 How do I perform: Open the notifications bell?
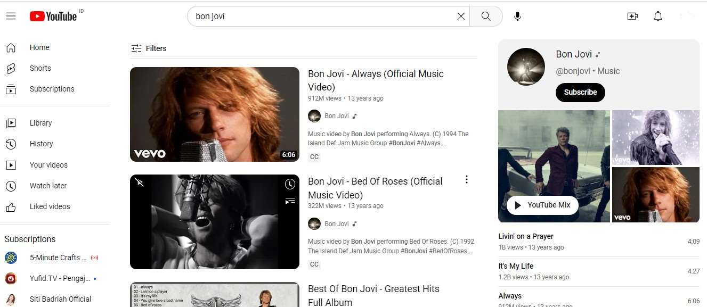pyautogui.click(x=658, y=16)
